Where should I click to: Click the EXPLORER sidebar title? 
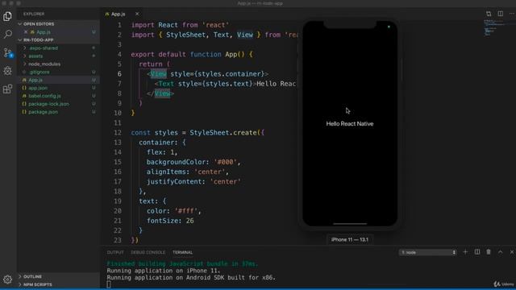(x=34, y=14)
